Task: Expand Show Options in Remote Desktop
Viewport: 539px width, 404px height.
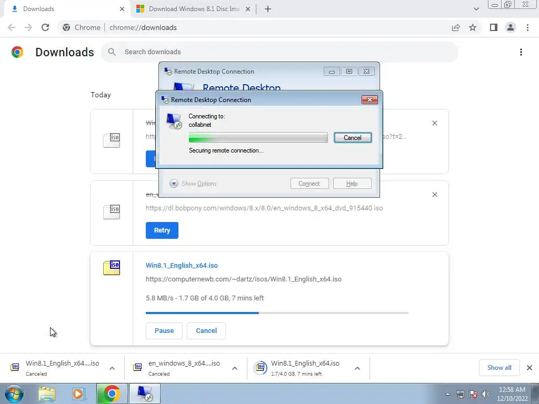Action: [x=193, y=184]
